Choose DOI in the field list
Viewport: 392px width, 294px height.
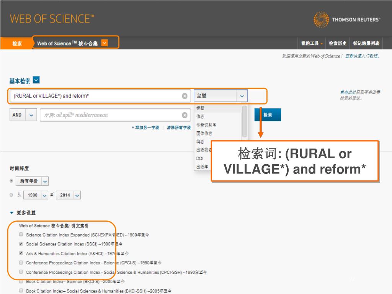[x=200, y=158]
